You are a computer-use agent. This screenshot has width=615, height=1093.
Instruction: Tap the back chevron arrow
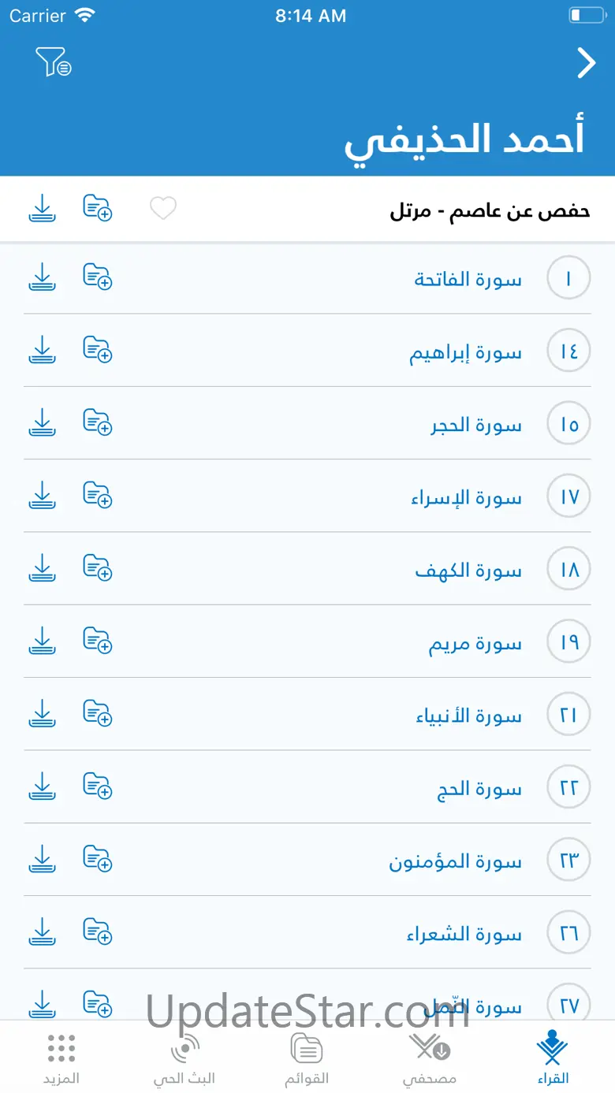click(x=586, y=64)
